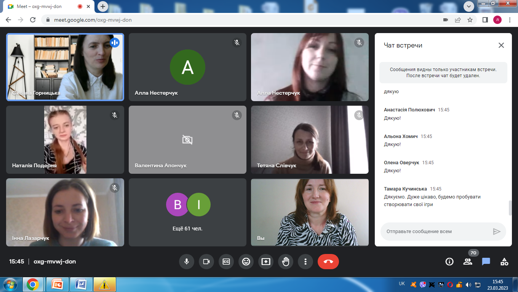
Task: Expand the Chrome tab search chevron
Action: 468,6
